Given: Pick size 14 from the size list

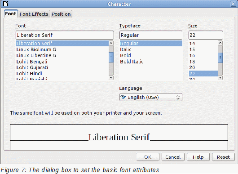Looking at the screenshot, I should coord(203,44).
